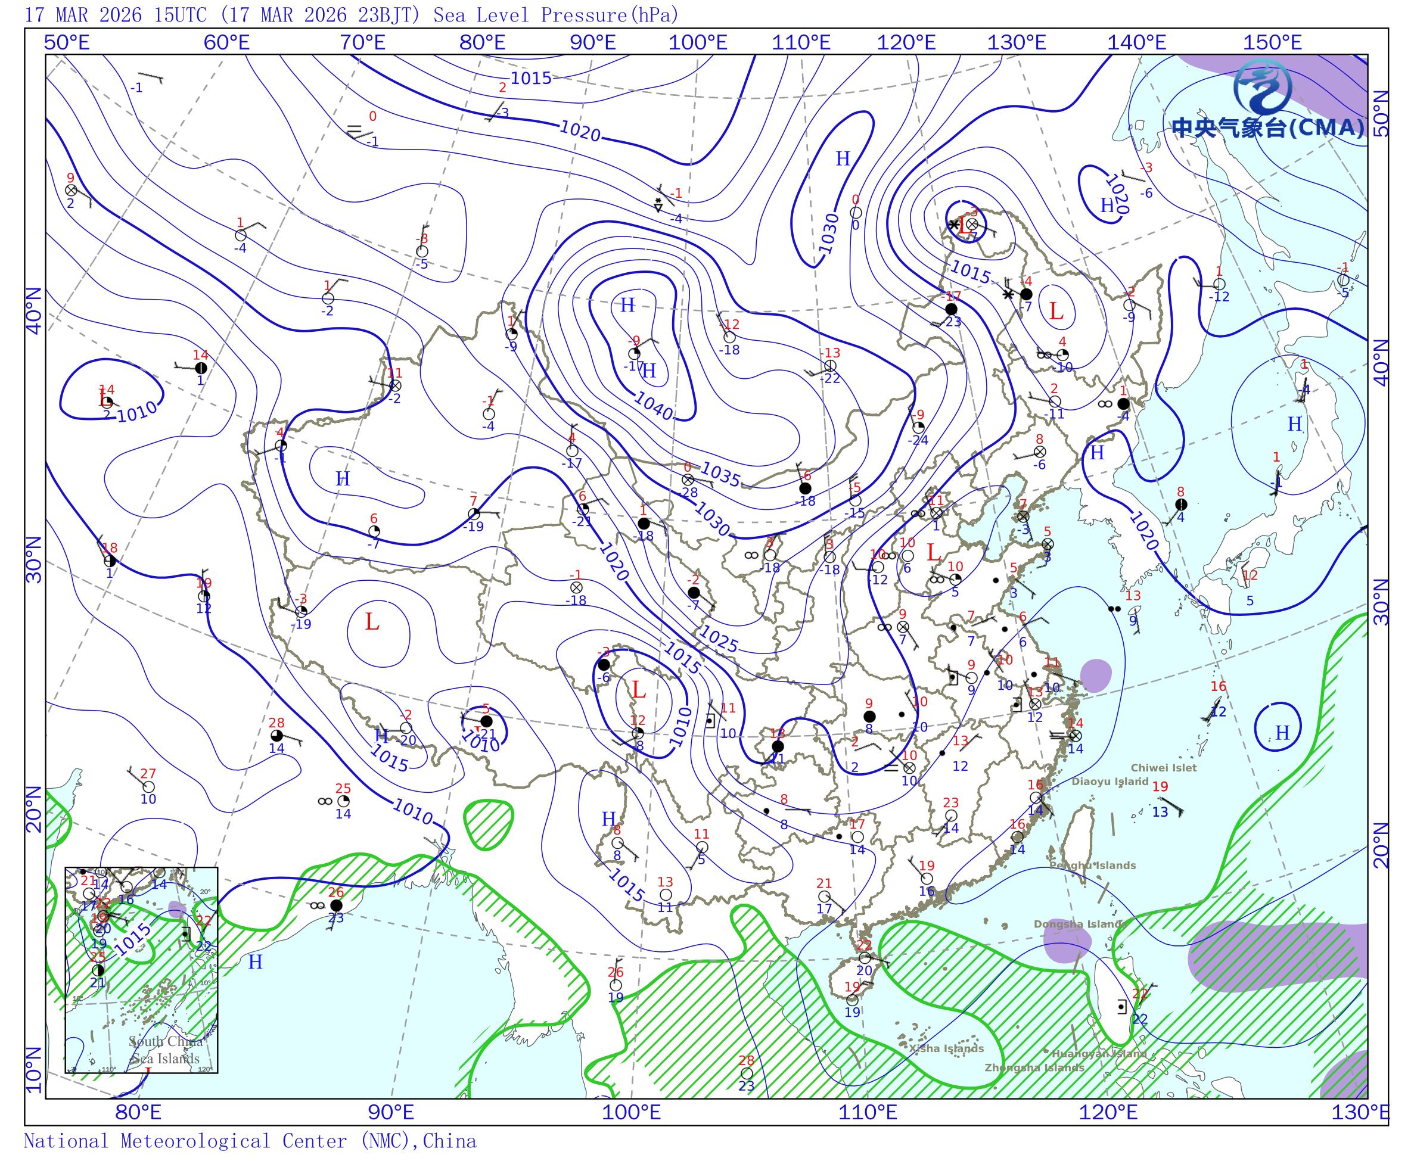Click the Huangyan Island label
The image size is (1414, 1161).
click(1099, 1054)
